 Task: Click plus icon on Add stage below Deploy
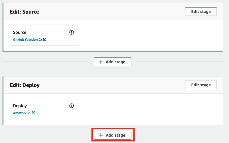tap(101, 135)
